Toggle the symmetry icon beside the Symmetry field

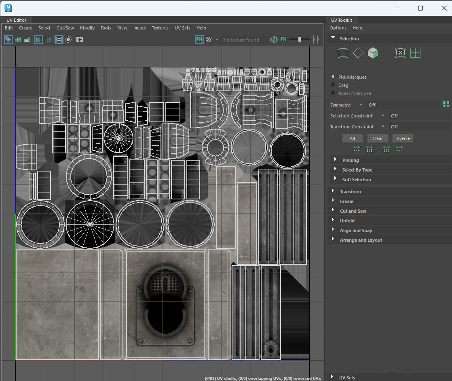446,105
